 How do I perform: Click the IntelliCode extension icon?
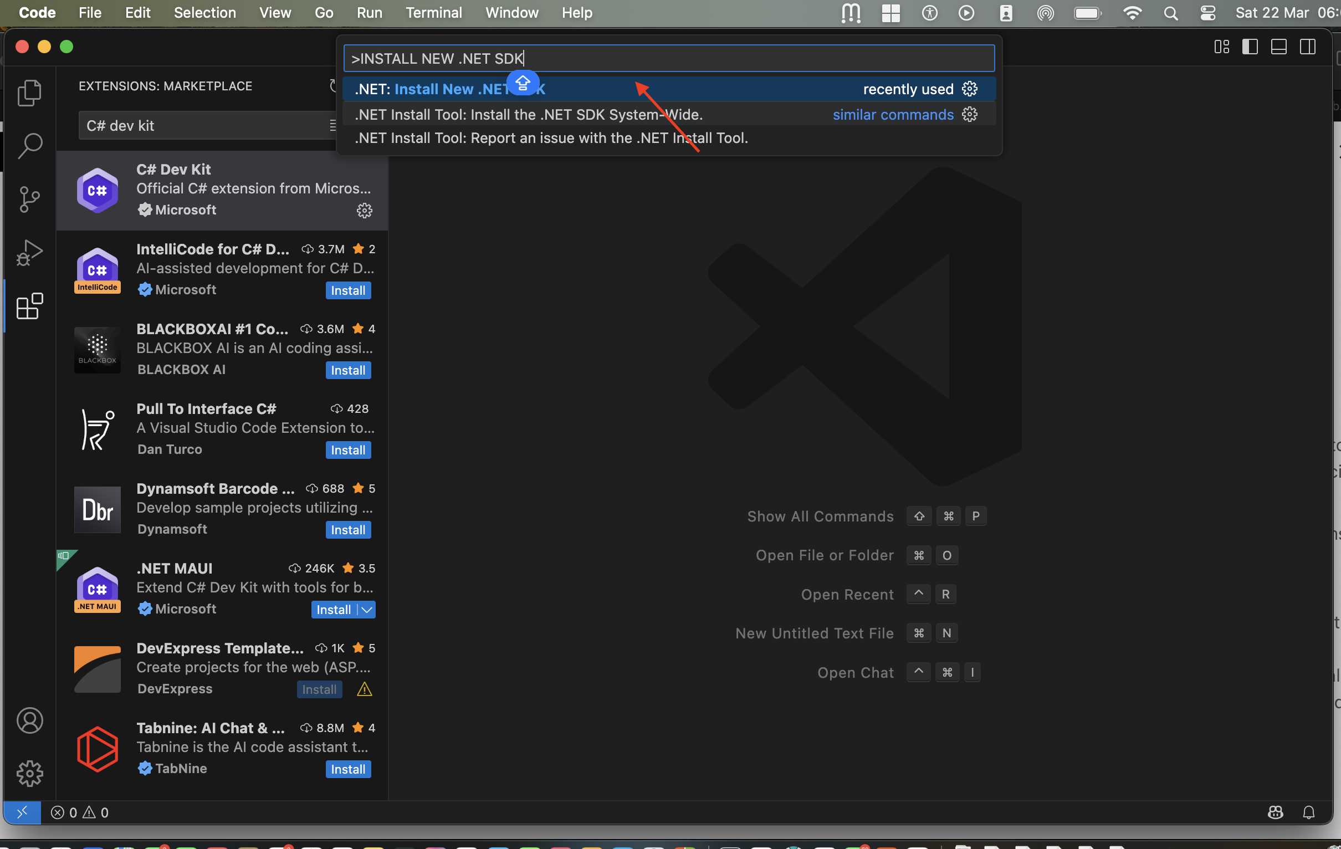(x=98, y=270)
